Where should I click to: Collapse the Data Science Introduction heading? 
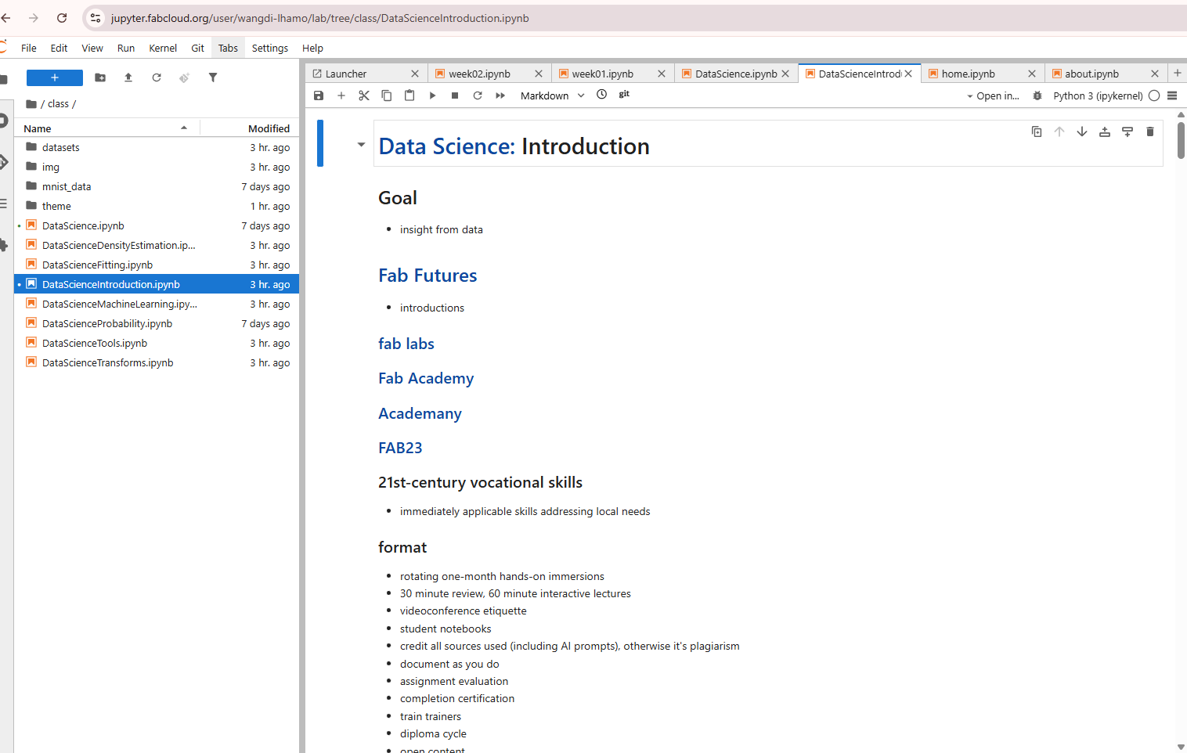(x=361, y=145)
